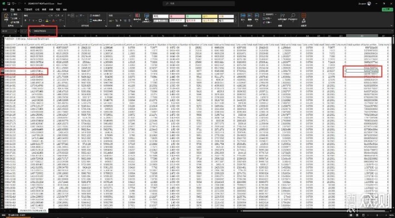Expand the AutoSum dropdown arrow
Viewport: 395px width, 218px height.
point(275,14)
